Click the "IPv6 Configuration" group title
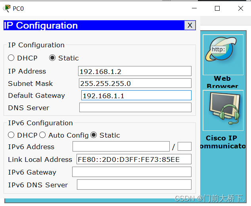This screenshot has height=206, width=251. pyautogui.click(x=40, y=123)
